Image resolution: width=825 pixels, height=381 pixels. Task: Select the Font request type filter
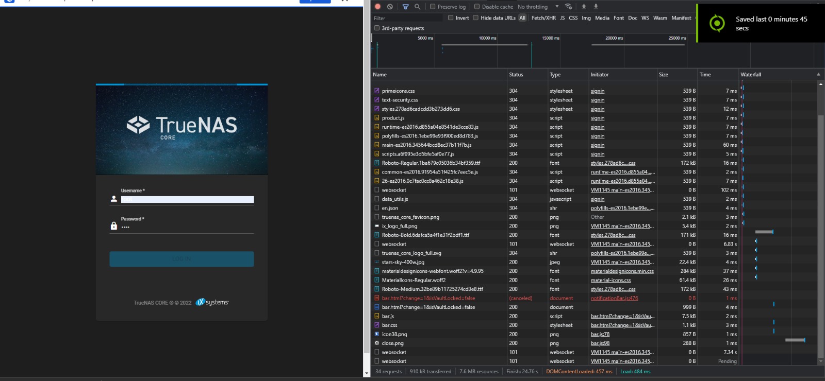[618, 18]
